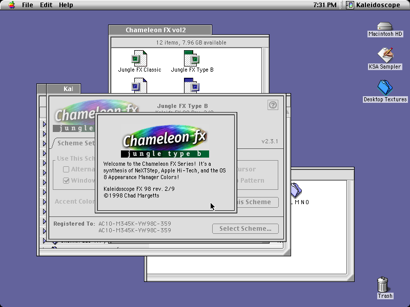Image resolution: width=410 pixels, height=307 pixels.
Task: Click the question mark help icon in Kaleidoscope panel
Action: (x=273, y=105)
